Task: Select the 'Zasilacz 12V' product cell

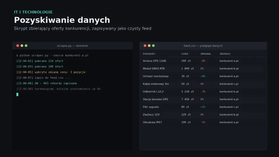Action: 151,115
